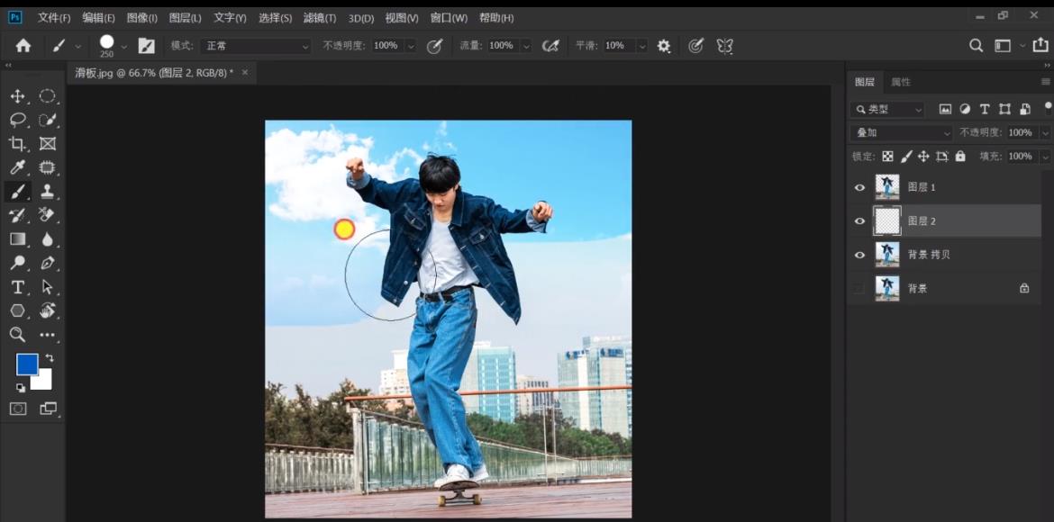
Task: Click the blue foreground color swatch
Action: point(27,364)
